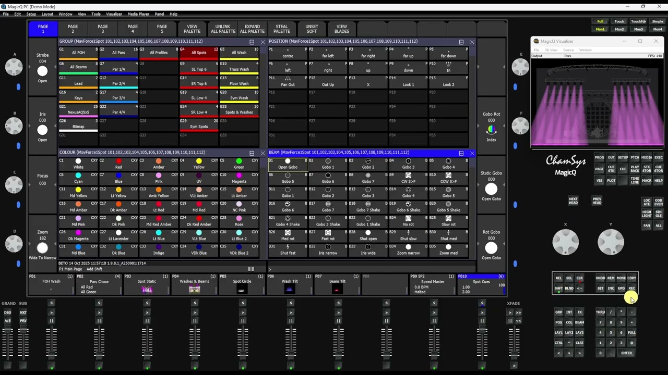
Task: Pick the Zoom med beam palette
Action: (x=448, y=250)
